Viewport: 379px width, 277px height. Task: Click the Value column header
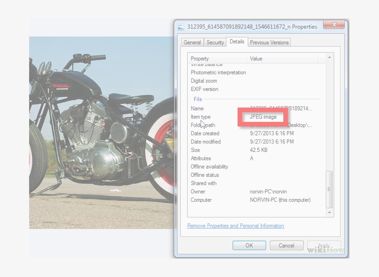click(x=255, y=58)
